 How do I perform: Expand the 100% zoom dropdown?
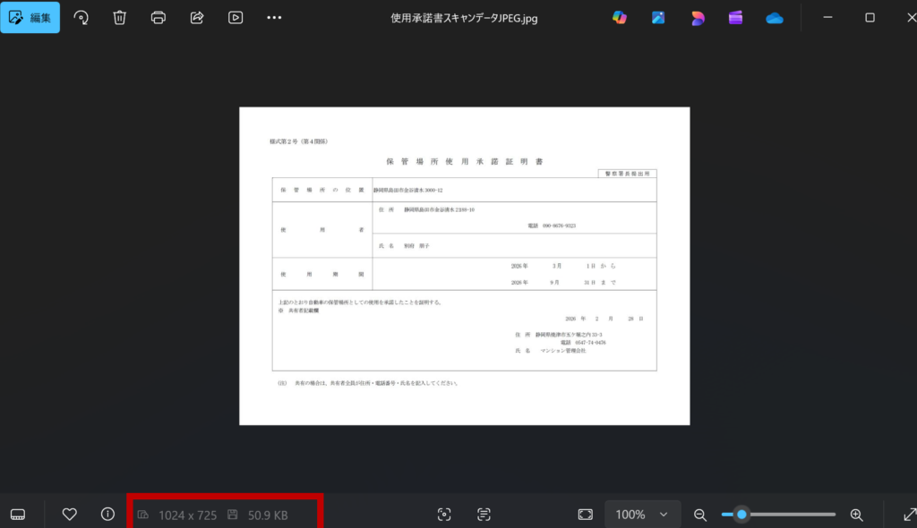(639, 514)
